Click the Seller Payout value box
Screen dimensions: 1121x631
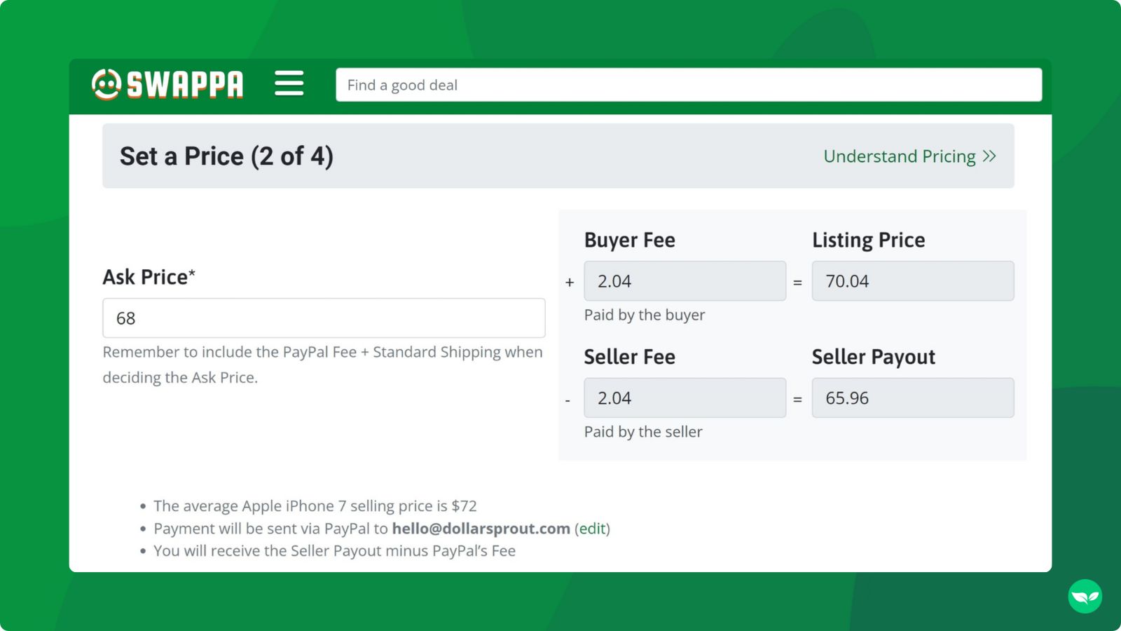pyautogui.click(x=913, y=398)
